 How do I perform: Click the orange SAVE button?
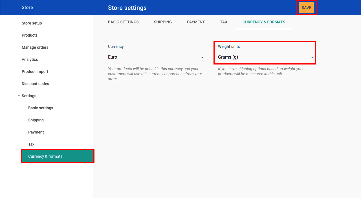point(306,8)
